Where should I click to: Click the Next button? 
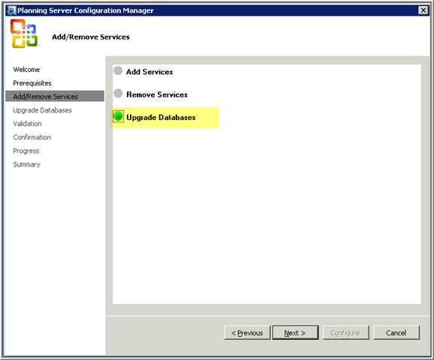click(x=295, y=333)
